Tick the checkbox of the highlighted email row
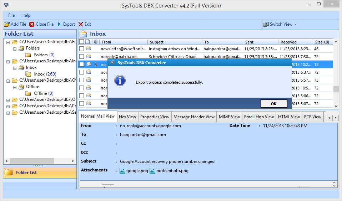The image size is (342, 201). [x=82, y=64]
